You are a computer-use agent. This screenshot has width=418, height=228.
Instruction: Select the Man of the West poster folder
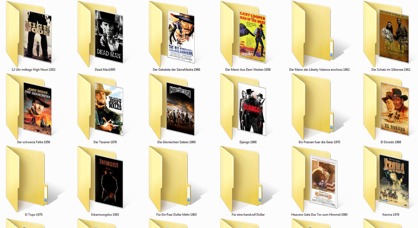(243, 34)
